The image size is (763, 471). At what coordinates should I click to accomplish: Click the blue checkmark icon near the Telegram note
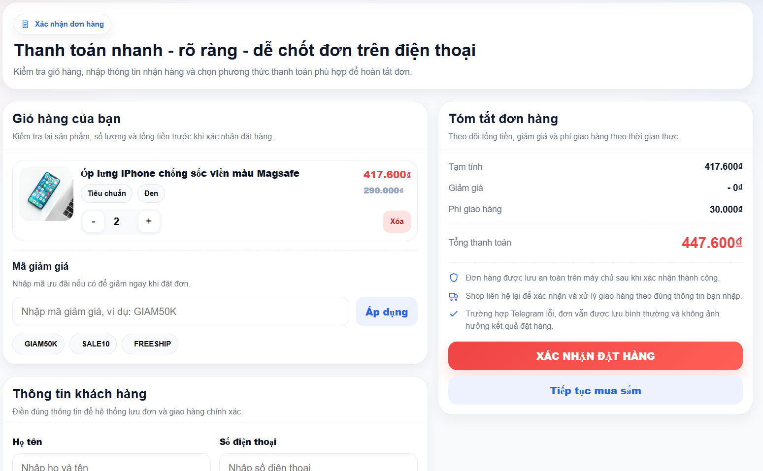coord(454,314)
